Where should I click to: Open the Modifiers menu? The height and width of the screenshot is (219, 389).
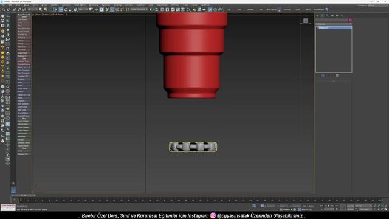55,5
